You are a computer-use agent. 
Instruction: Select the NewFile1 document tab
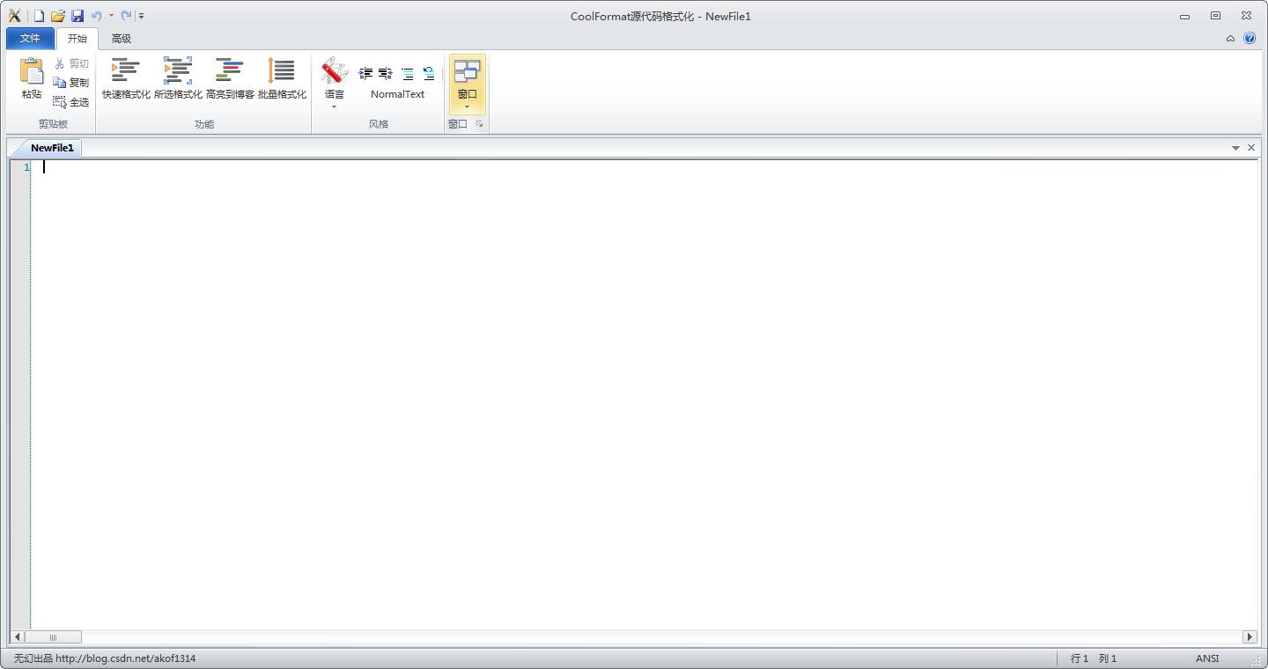tap(52, 148)
